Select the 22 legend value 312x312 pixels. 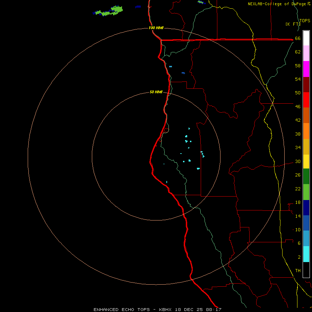pyautogui.click(x=298, y=189)
